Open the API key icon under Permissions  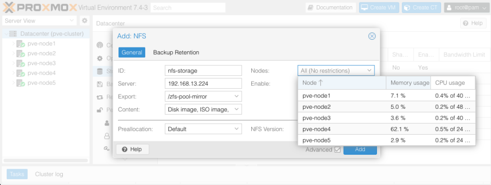point(107,149)
